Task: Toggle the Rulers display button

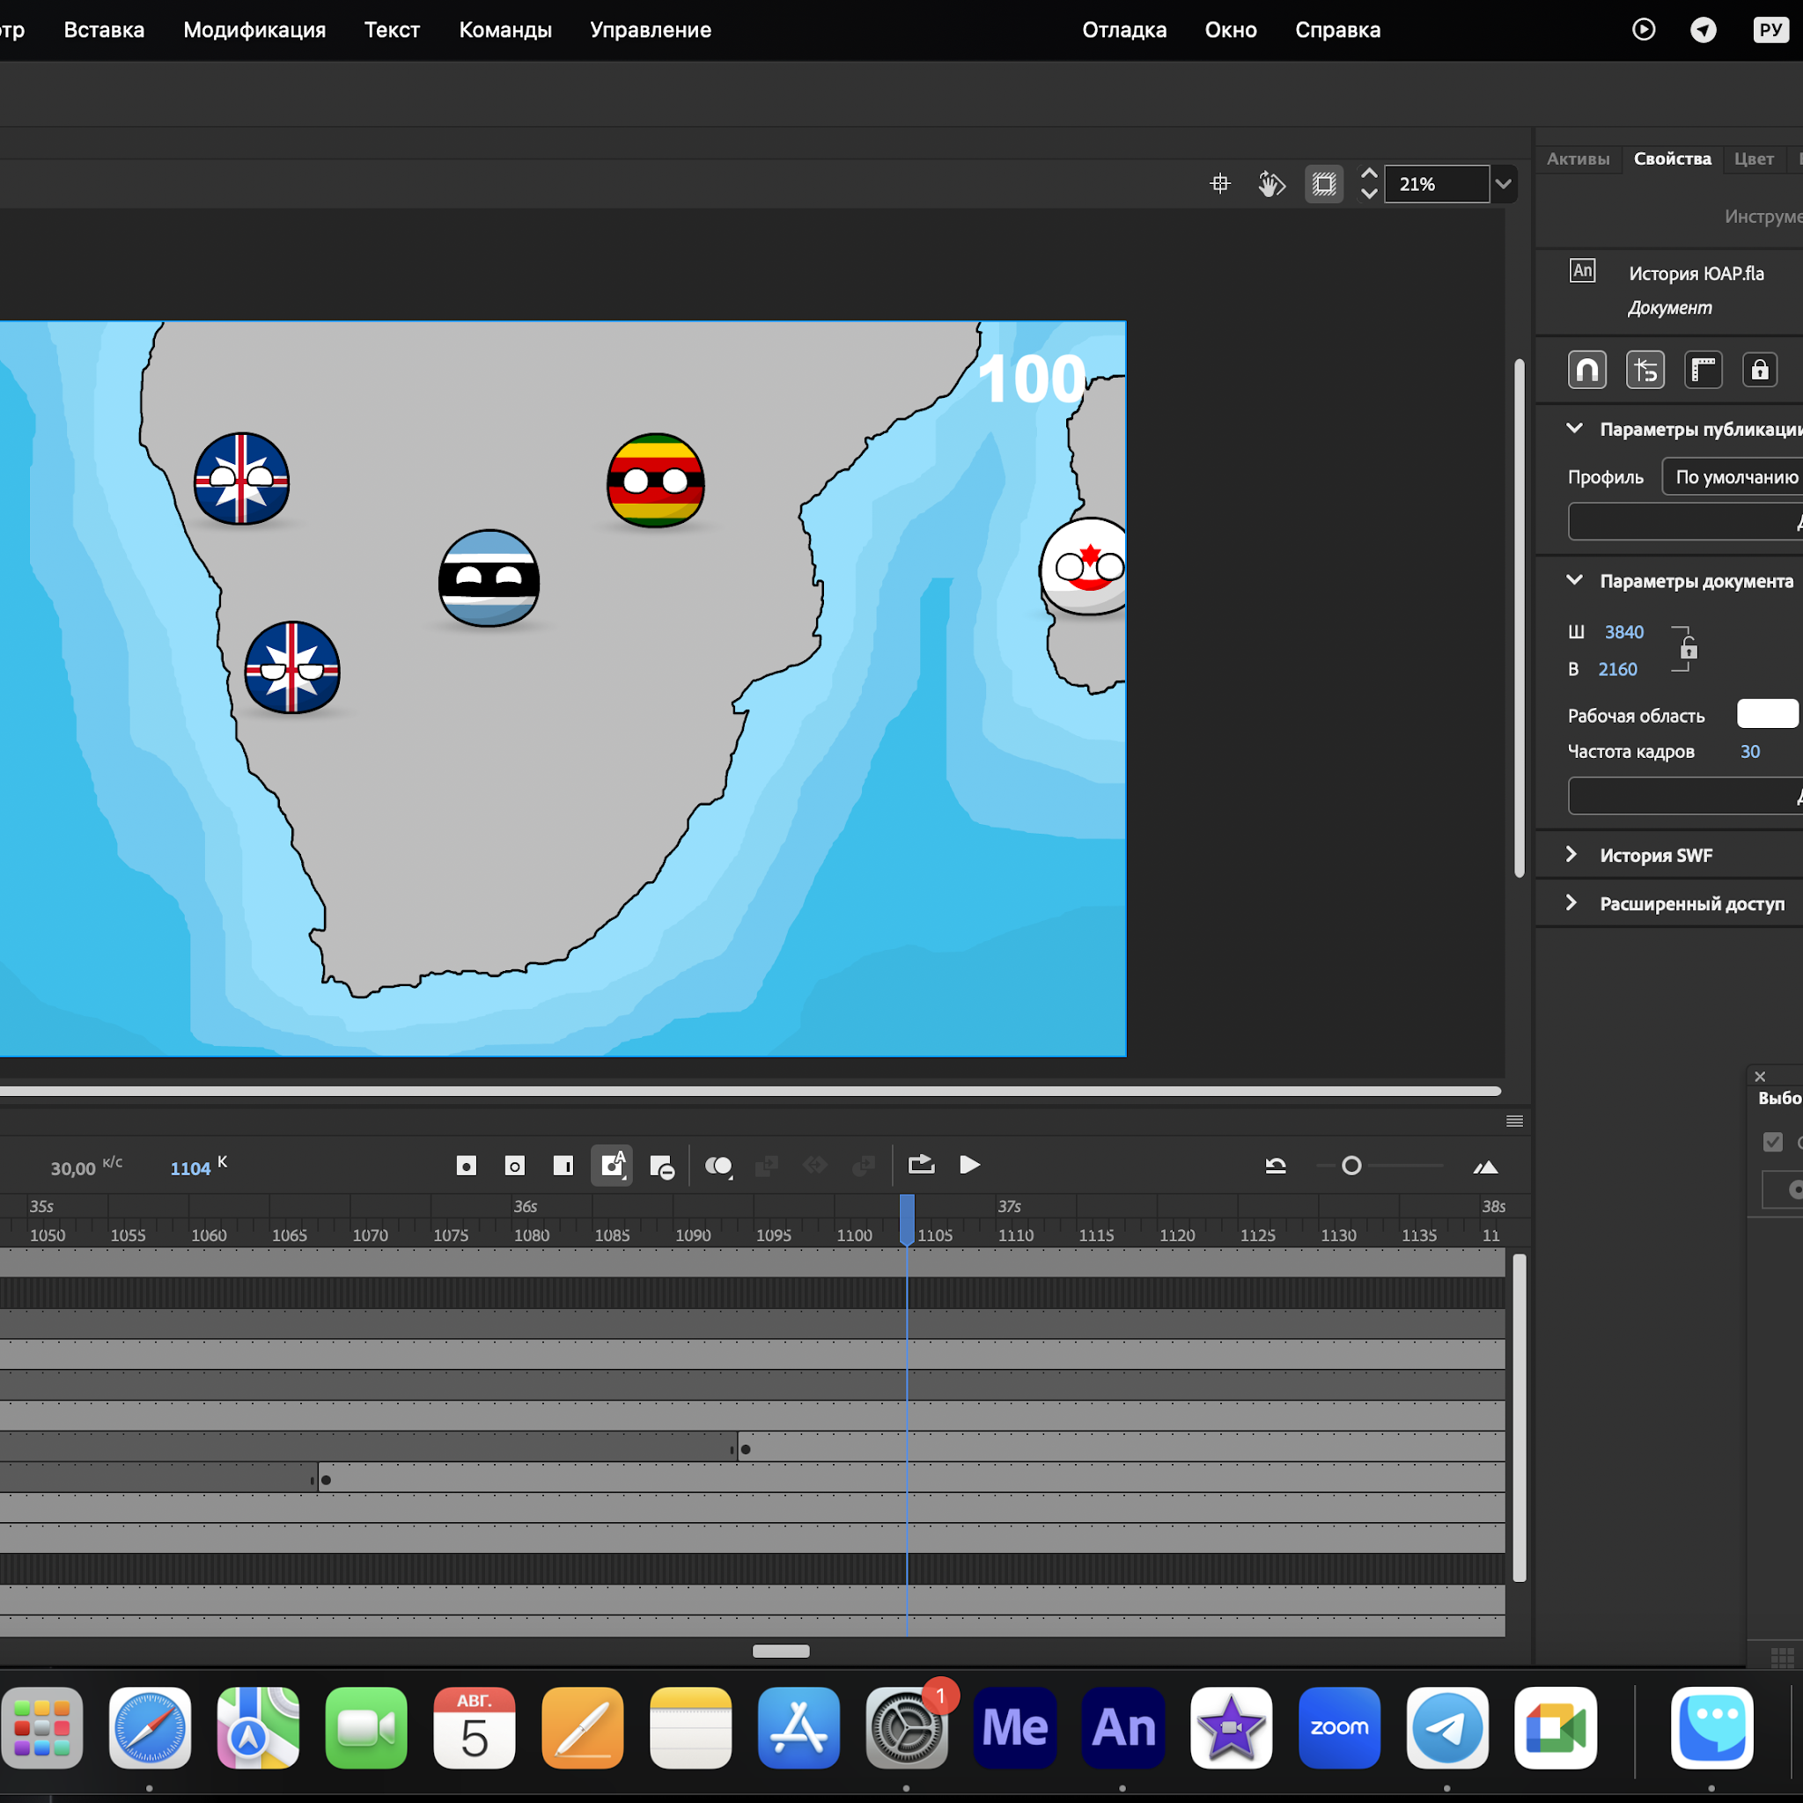Action: (x=1703, y=370)
